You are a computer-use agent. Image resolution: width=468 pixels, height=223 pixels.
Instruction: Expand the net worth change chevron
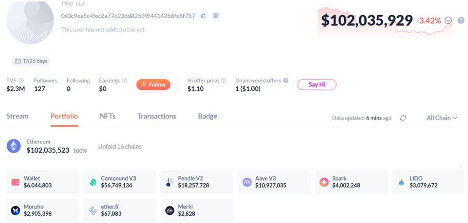click(448, 21)
